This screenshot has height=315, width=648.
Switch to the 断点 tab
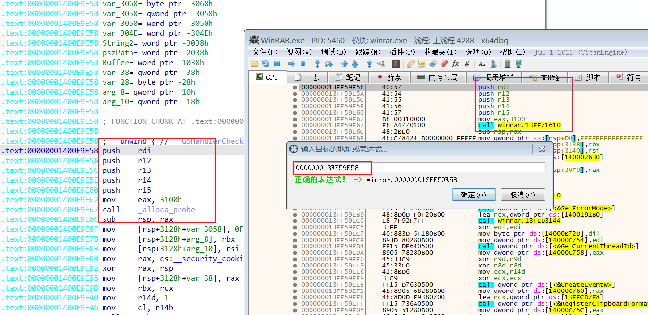[389, 77]
